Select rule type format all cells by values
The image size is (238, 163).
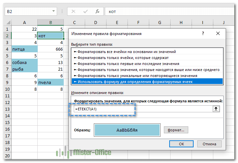pos(147,52)
